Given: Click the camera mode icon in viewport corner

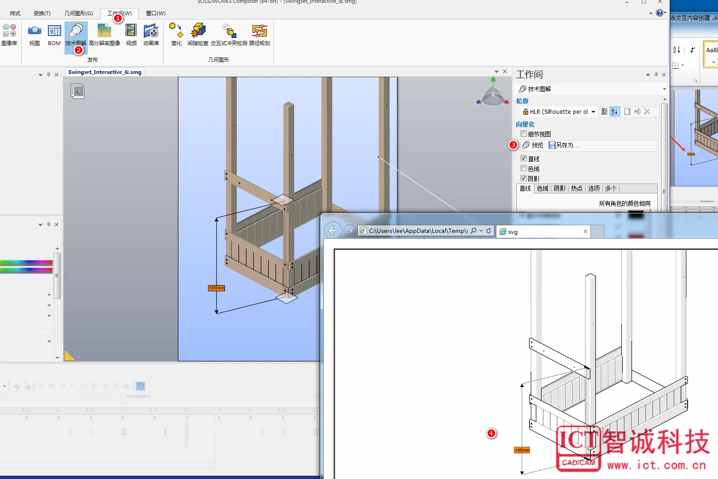Looking at the screenshot, I should [x=78, y=91].
